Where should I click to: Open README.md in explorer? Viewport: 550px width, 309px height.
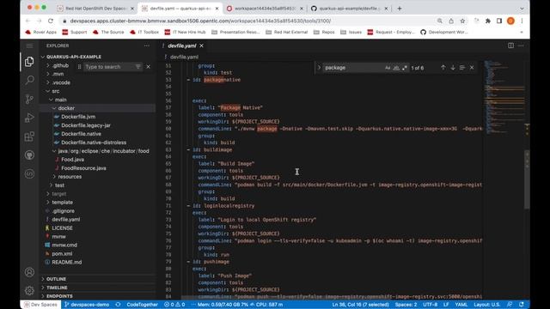(x=67, y=262)
